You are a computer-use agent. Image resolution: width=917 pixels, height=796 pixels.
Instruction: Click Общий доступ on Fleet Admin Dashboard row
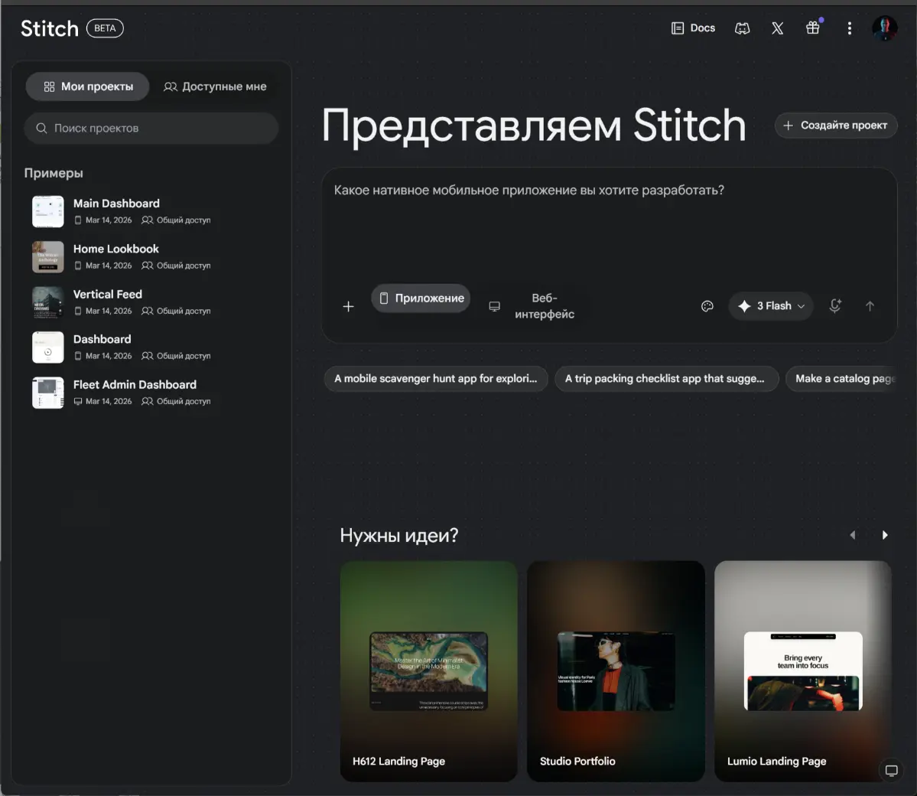(x=176, y=402)
